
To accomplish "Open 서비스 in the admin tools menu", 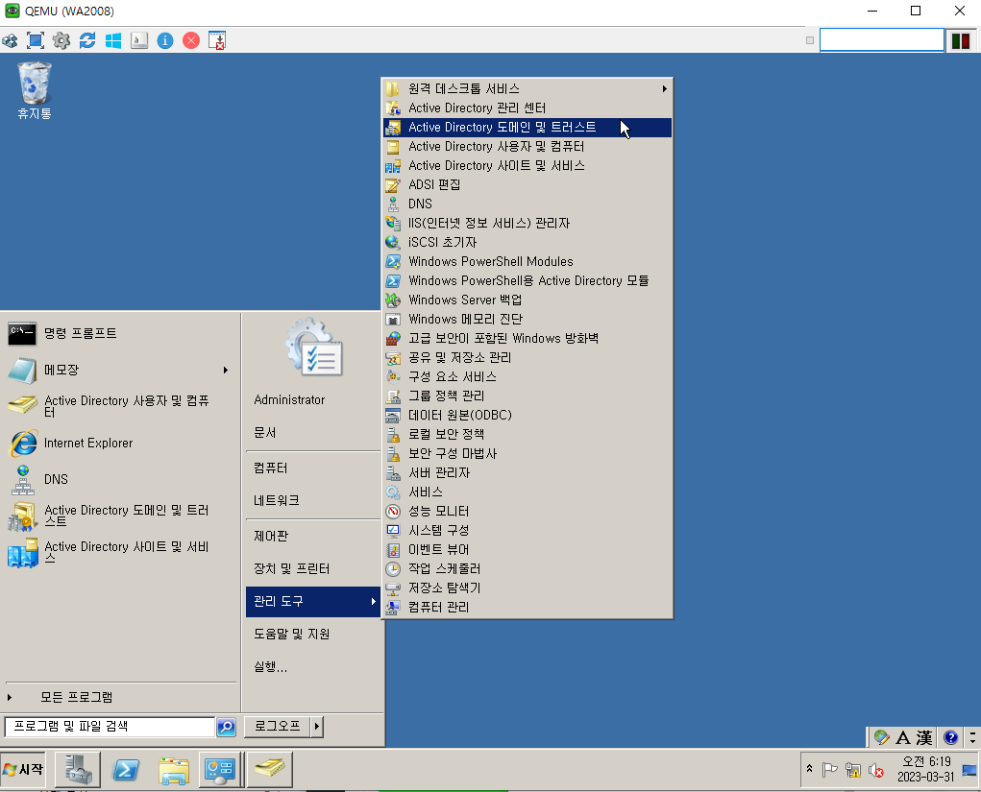I will pos(527,492).
